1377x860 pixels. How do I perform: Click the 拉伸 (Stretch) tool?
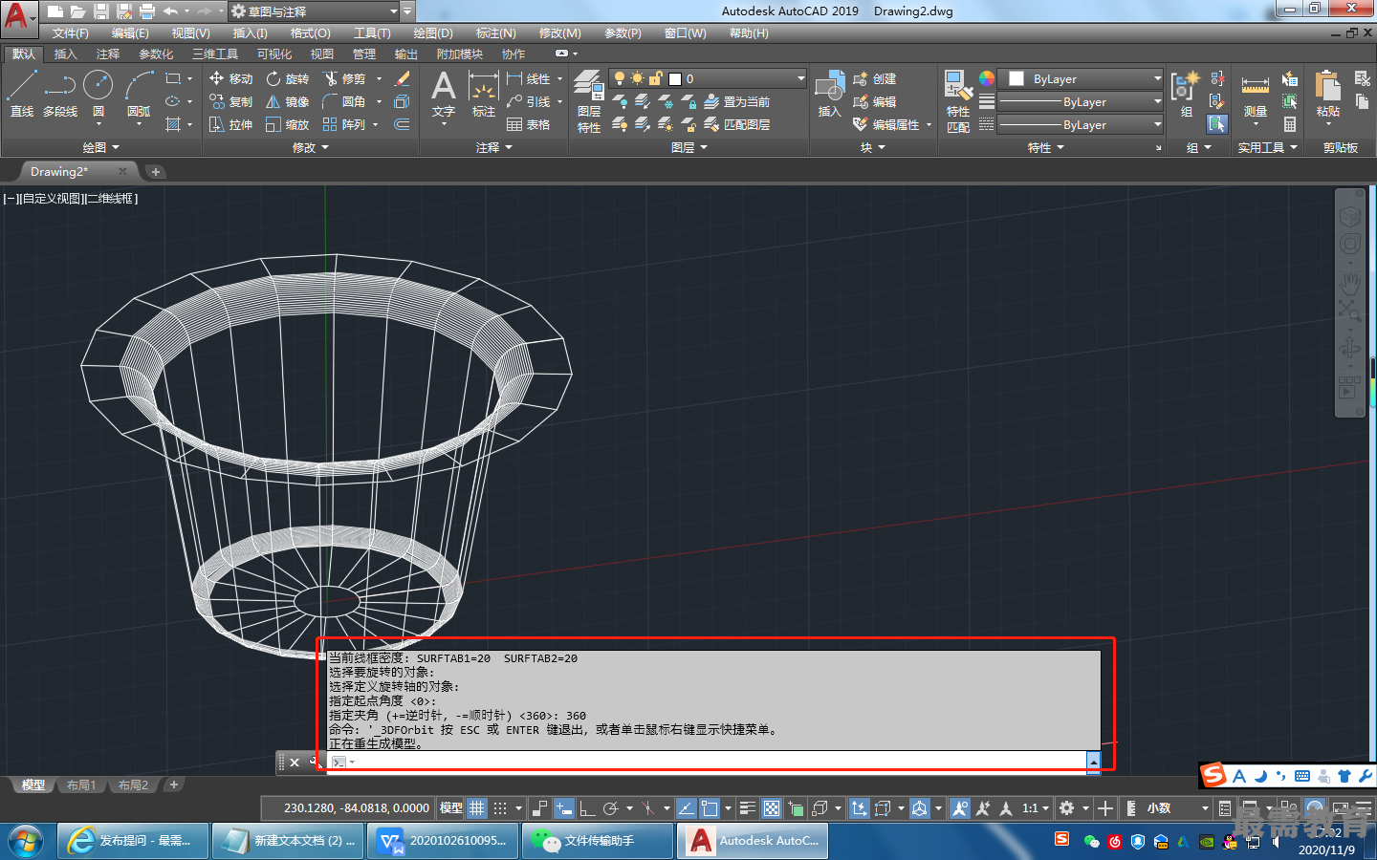tap(230, 124)
